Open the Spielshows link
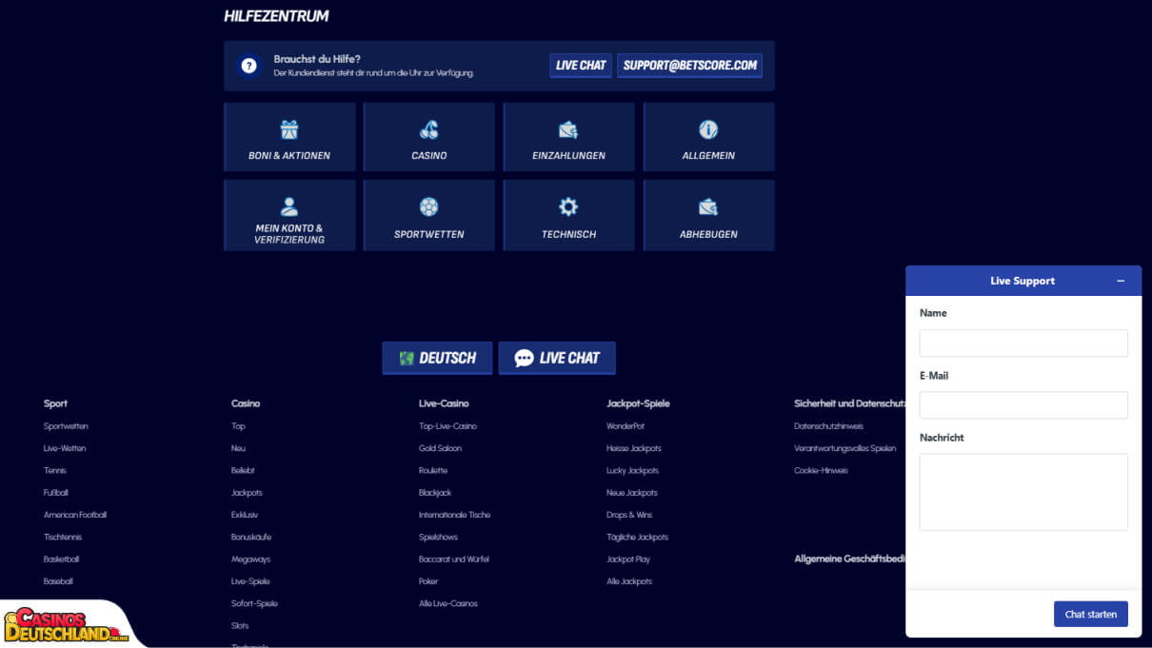Image resolution: width=1152 pixels, height=648 pixels. pos(438,538)
